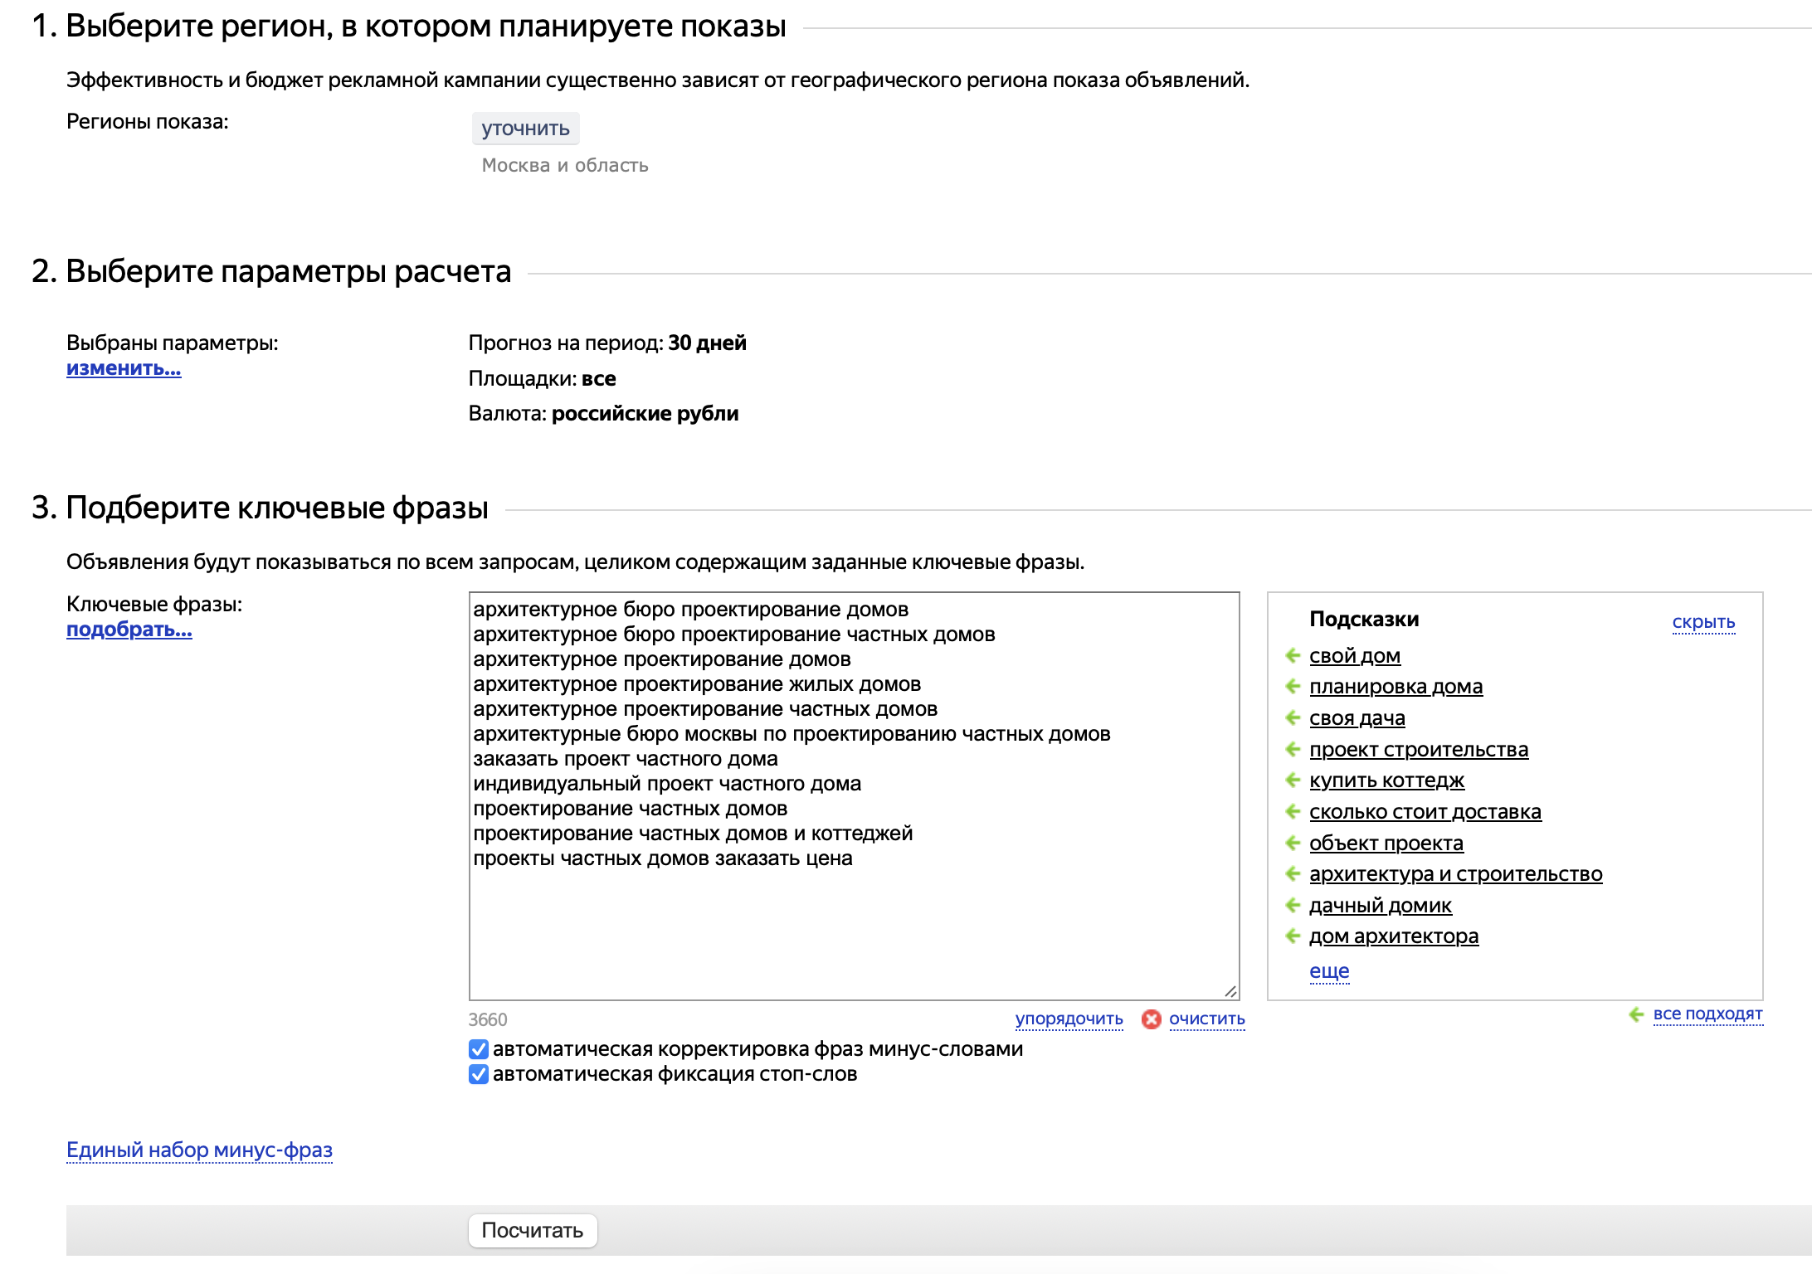The height and width of the screenshot is (1274, 1812).
Task: Click the red clear icon near 'очистить'
Action: (x=1151, y=1019)
